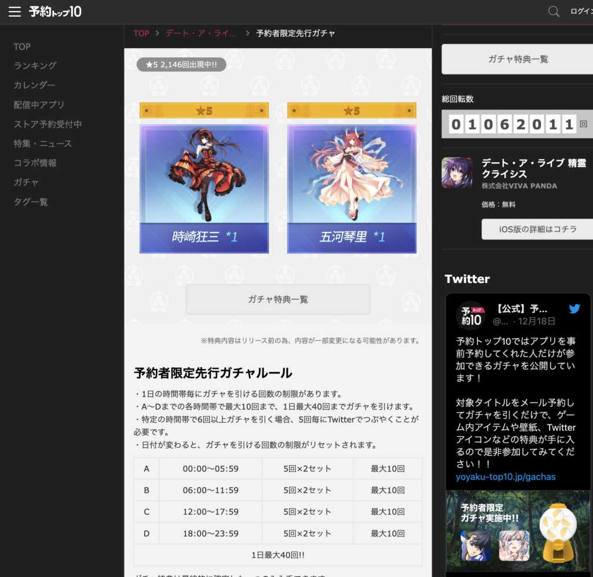
Task: Open the デート・ア・ライブ app icon
Action: pos(457,172)
